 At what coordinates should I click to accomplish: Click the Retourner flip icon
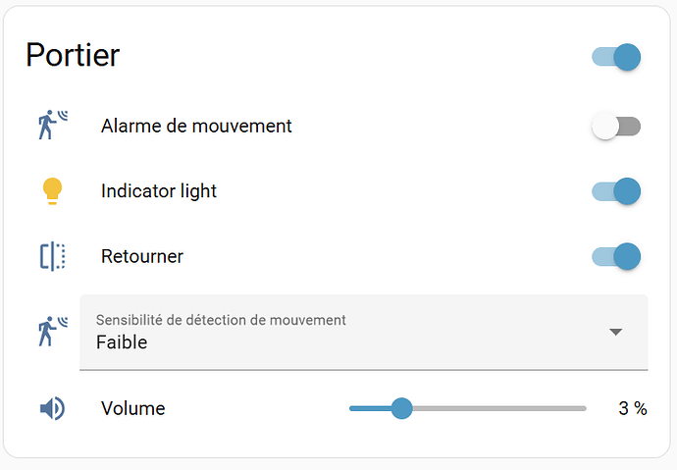point(53,256)
